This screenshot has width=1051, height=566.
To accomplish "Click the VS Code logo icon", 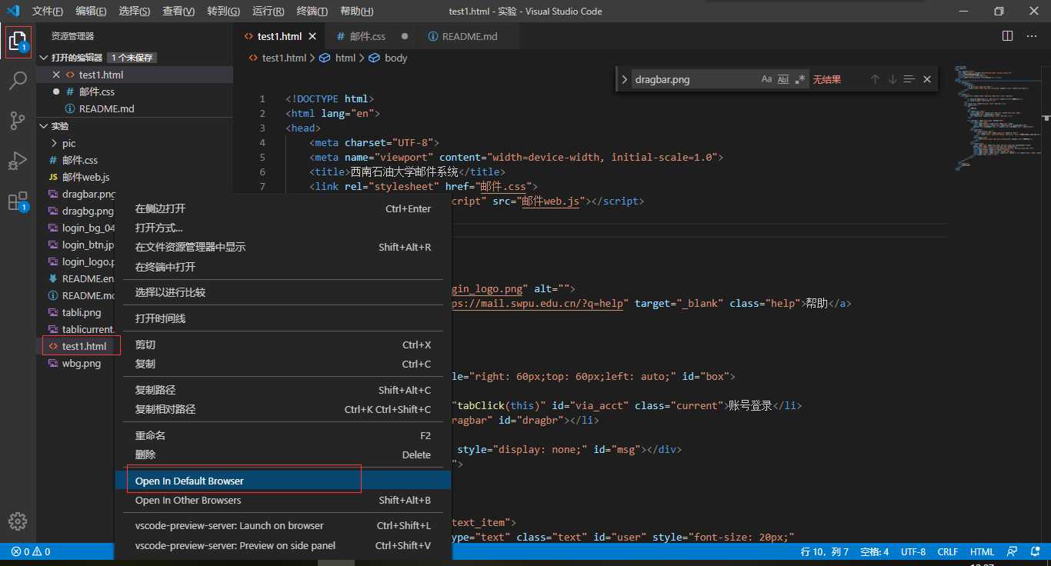I will coord(13,11).
